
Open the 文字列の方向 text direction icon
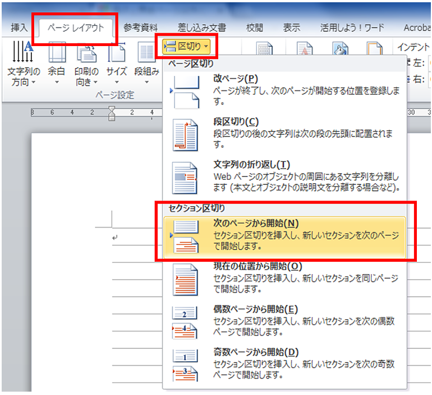[x=22, y=52]
